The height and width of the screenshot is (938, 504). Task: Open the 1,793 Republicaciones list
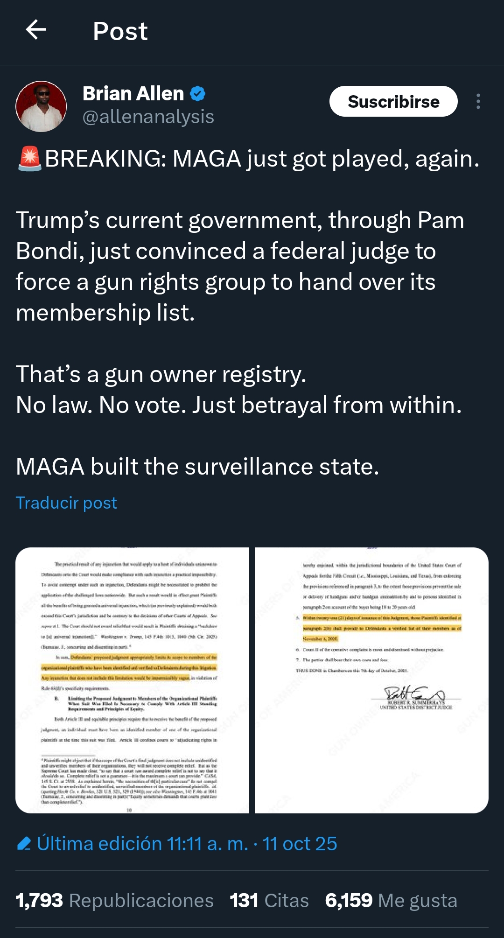pos(114,900)
